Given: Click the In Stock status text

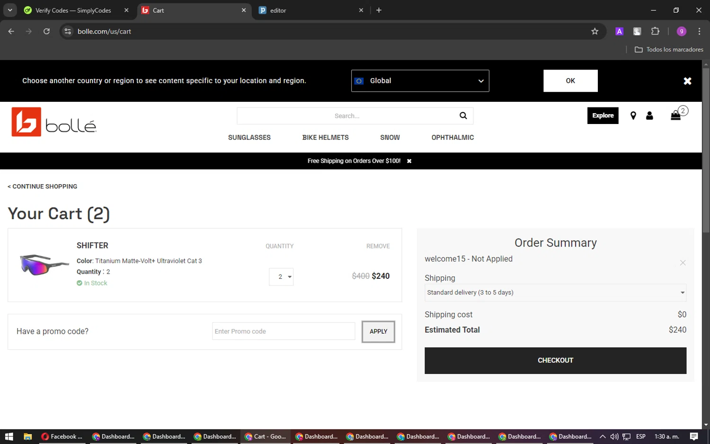Looking at the screenshot, I should (x=96, y=283).
